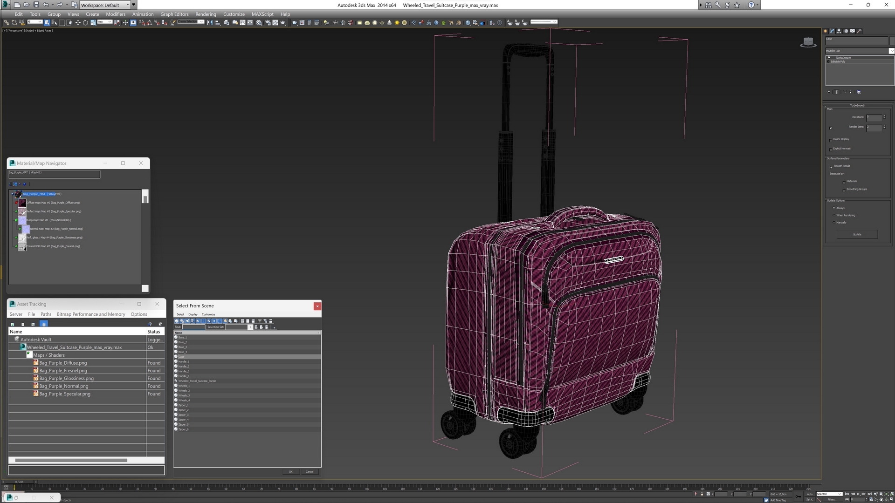Collapse Bag_Purple_MAT tree node in Navigator
The width and height of the screenshot is (895, 503).
13,194
